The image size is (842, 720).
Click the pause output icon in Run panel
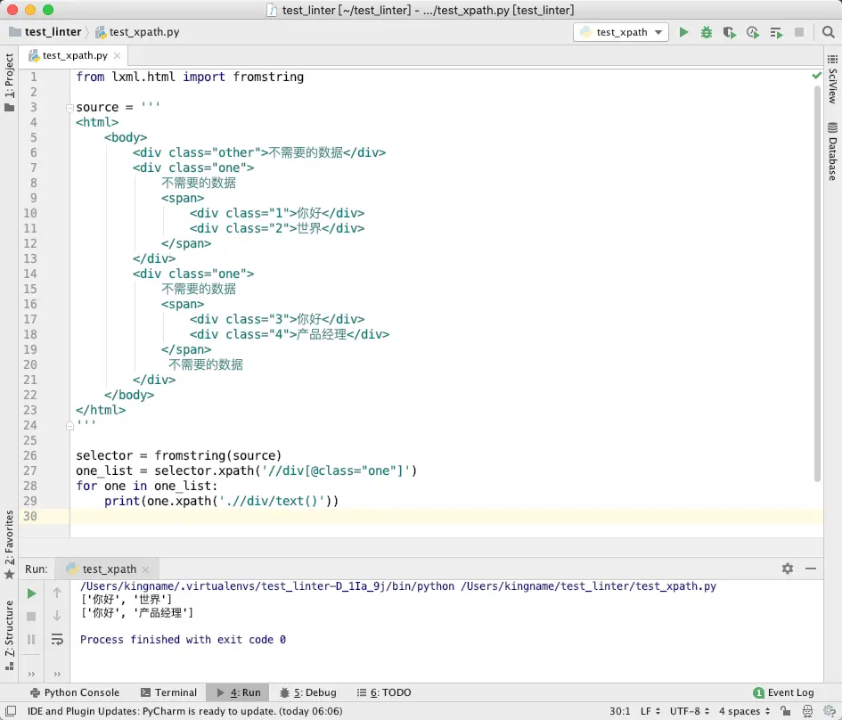pyautogui.click(x=31, y=640)
